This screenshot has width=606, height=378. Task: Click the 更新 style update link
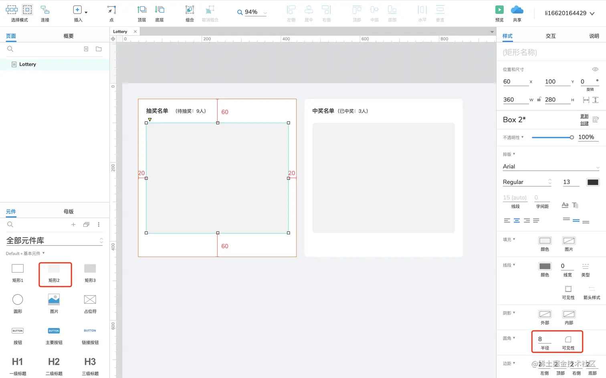pyautogui.click(x=584, y=116)
